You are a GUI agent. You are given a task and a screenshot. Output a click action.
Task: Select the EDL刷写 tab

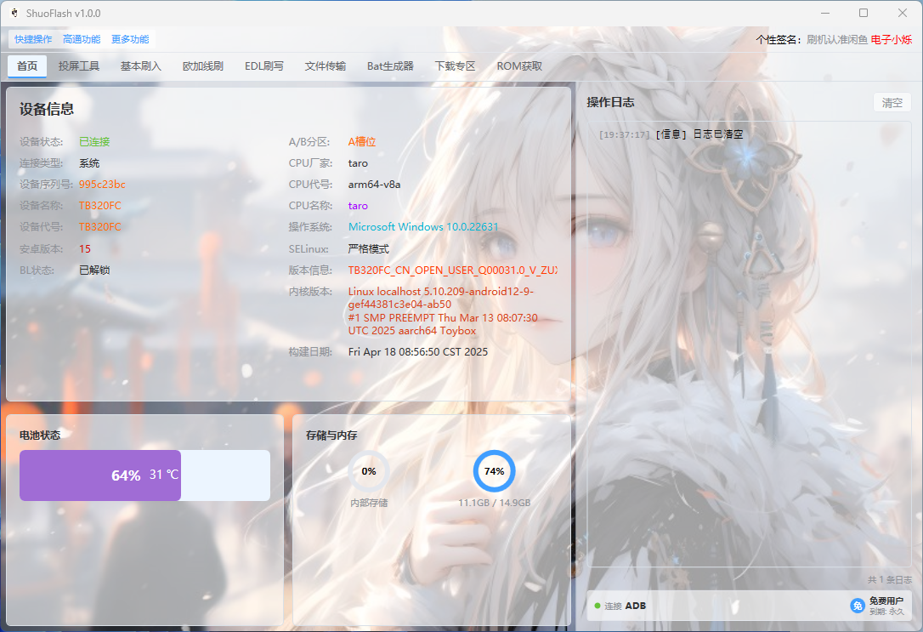coord(264,66)
